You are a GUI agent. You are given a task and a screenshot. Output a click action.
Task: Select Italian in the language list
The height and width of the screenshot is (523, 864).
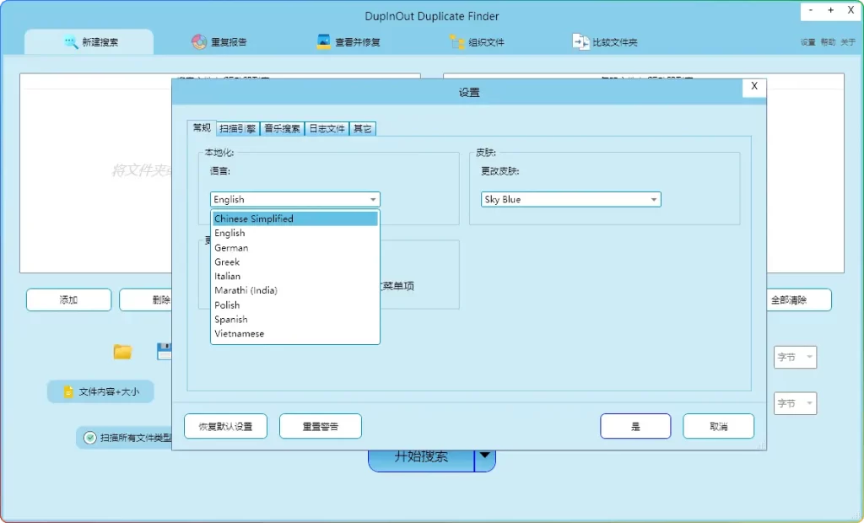tap(294, 277)
